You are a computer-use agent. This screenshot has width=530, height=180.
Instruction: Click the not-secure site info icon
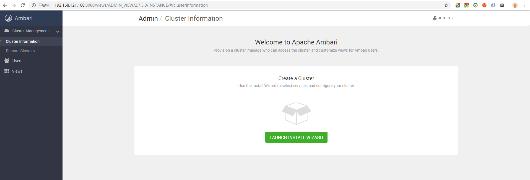click(34, 5)
